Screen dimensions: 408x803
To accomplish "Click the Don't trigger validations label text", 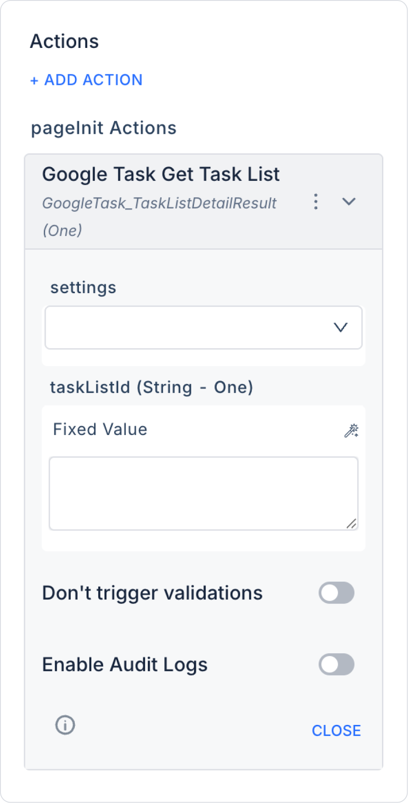I will point(152,593).
